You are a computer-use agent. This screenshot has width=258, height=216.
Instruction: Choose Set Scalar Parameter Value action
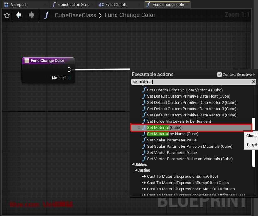tap(172, 140)
